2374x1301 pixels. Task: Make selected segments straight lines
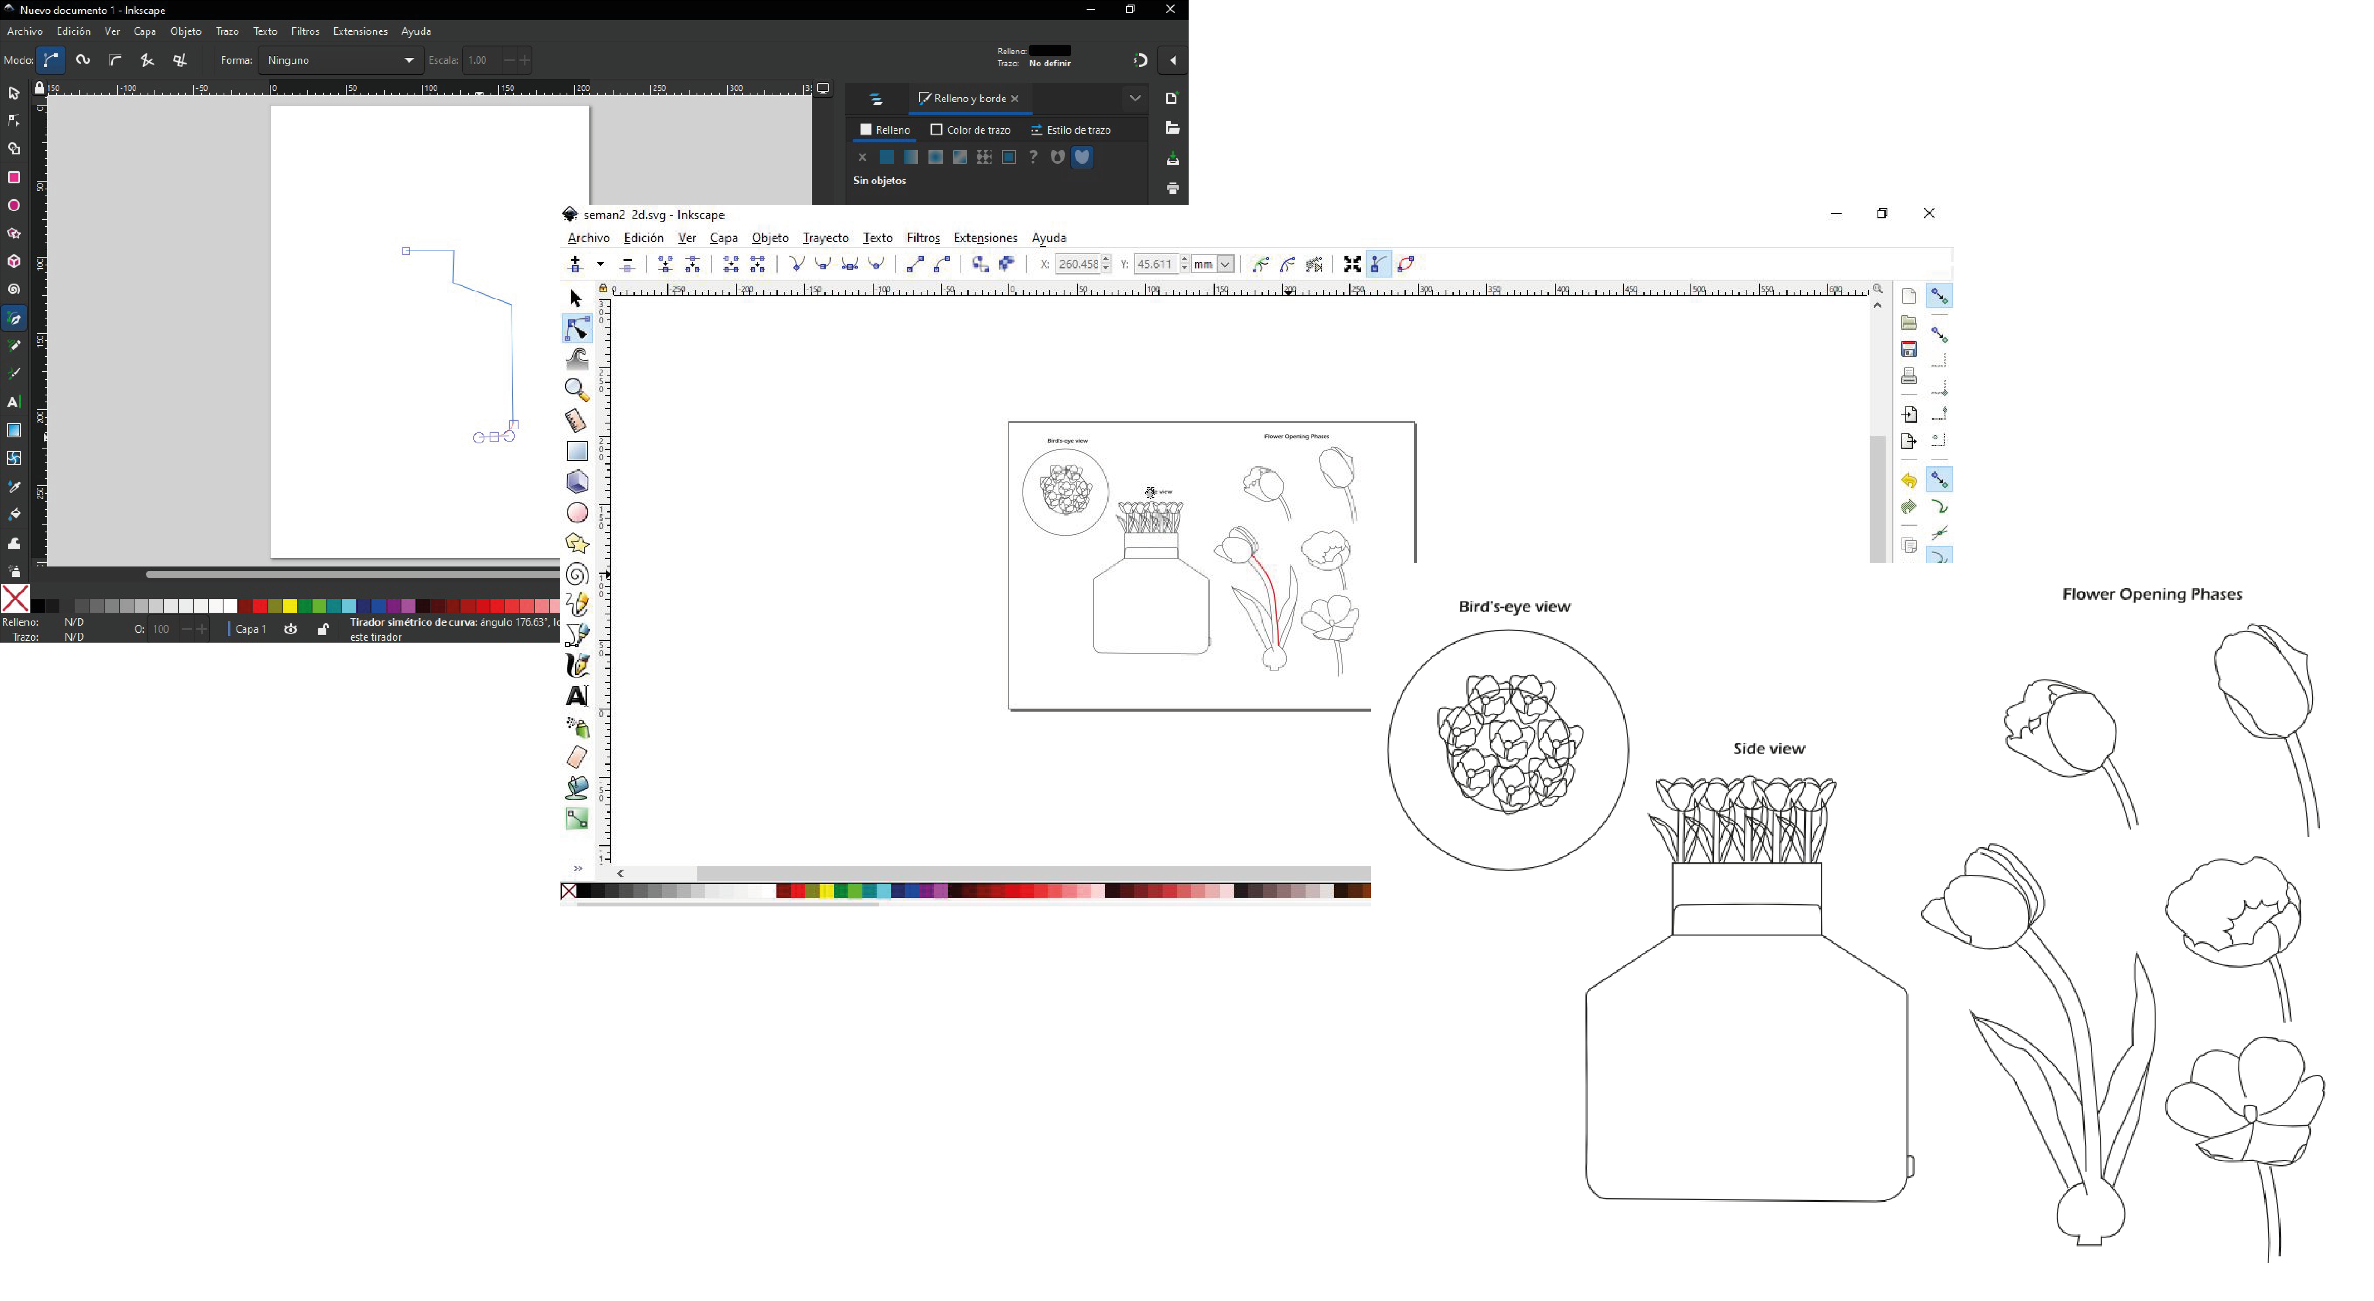tap(915, 265)
